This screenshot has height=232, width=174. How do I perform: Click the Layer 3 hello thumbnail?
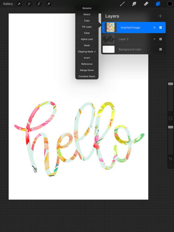point(109,39)
